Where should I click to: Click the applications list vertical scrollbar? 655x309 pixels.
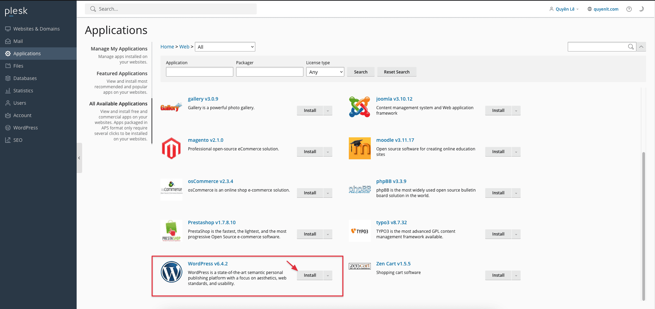[x=643, y=227]
